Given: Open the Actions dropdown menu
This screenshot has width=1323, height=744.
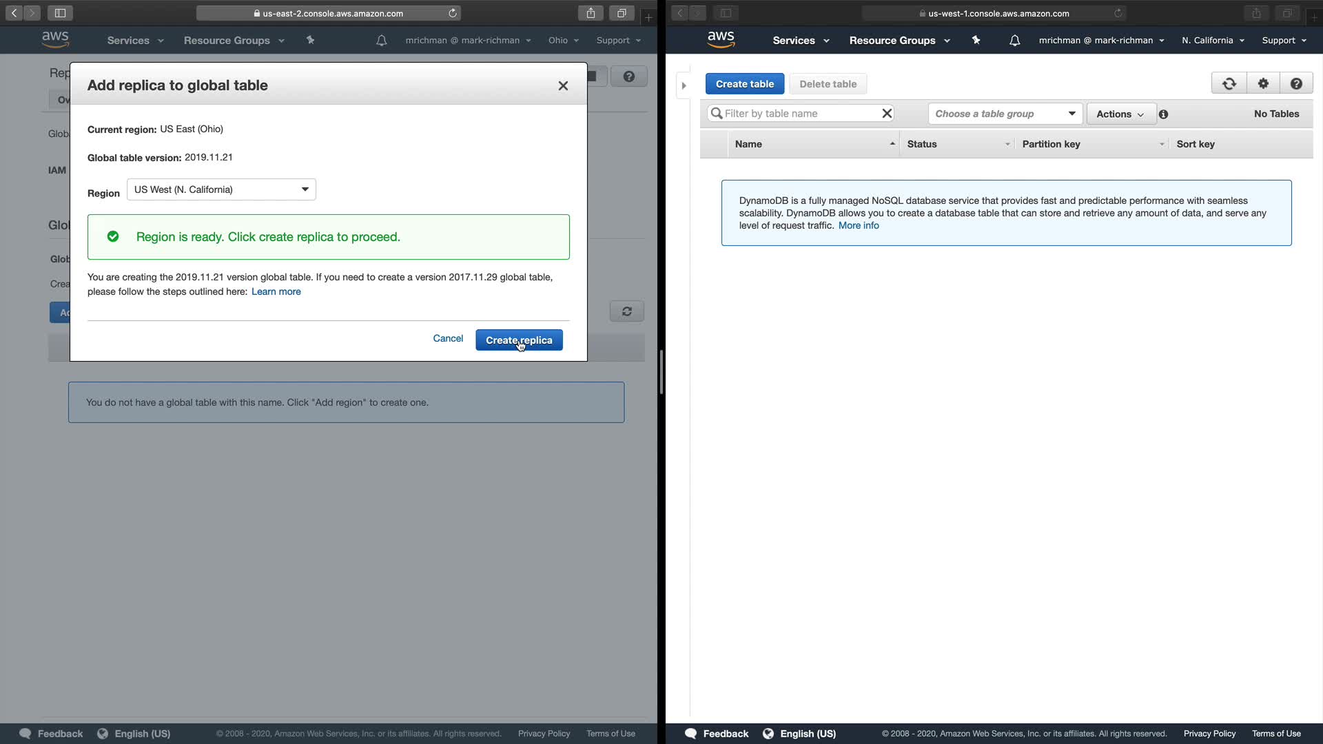Looking at the screenshot, I should 1120,114.
